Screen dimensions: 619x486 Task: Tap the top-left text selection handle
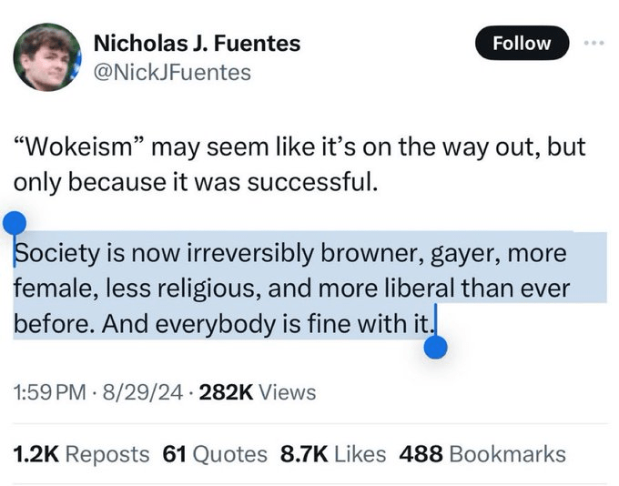coord(15,221)
